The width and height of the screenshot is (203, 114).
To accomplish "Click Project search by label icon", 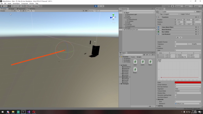I will click(147, 55).
